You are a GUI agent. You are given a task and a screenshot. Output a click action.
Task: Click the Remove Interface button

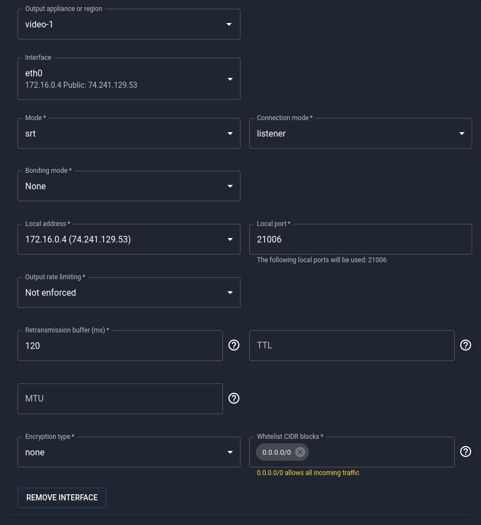coord(62,498)
